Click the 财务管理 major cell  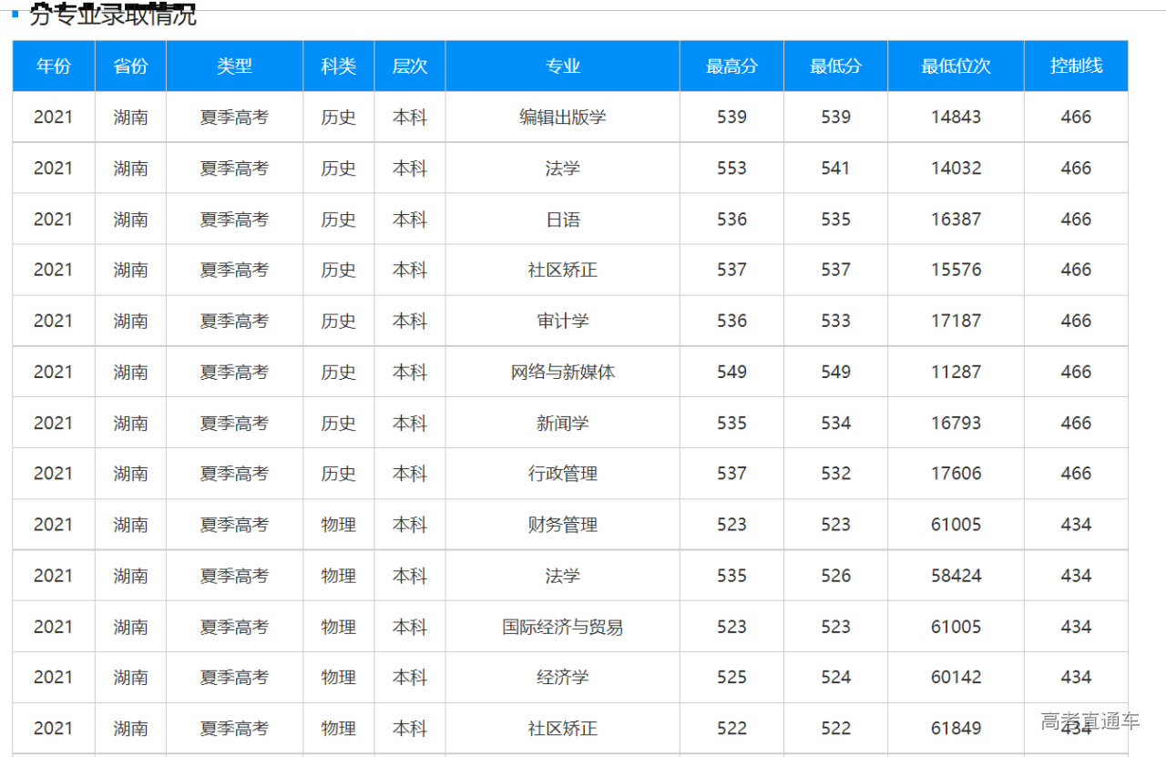click(x=562, y=525)
